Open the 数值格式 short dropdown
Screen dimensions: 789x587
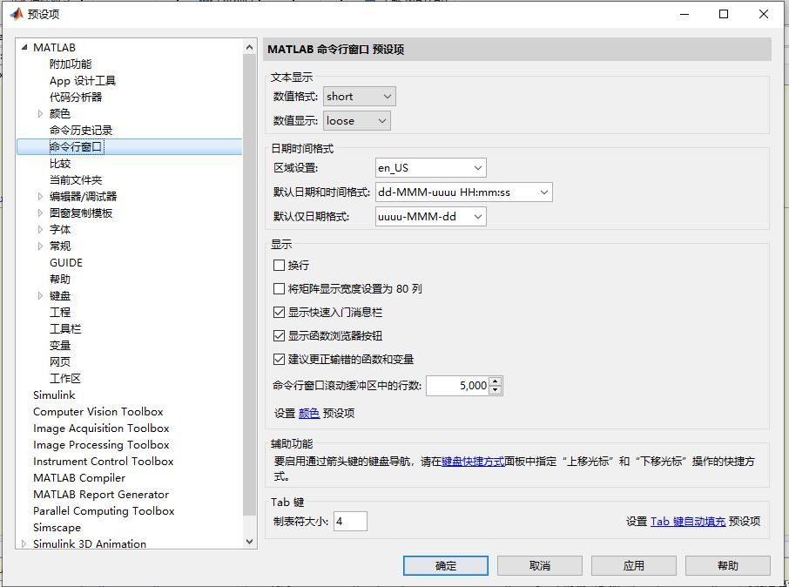click(x=360, y=96)
